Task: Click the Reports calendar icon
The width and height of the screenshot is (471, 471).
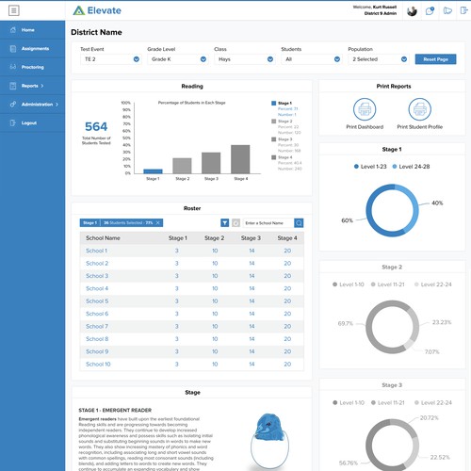Action: point(13,86)
